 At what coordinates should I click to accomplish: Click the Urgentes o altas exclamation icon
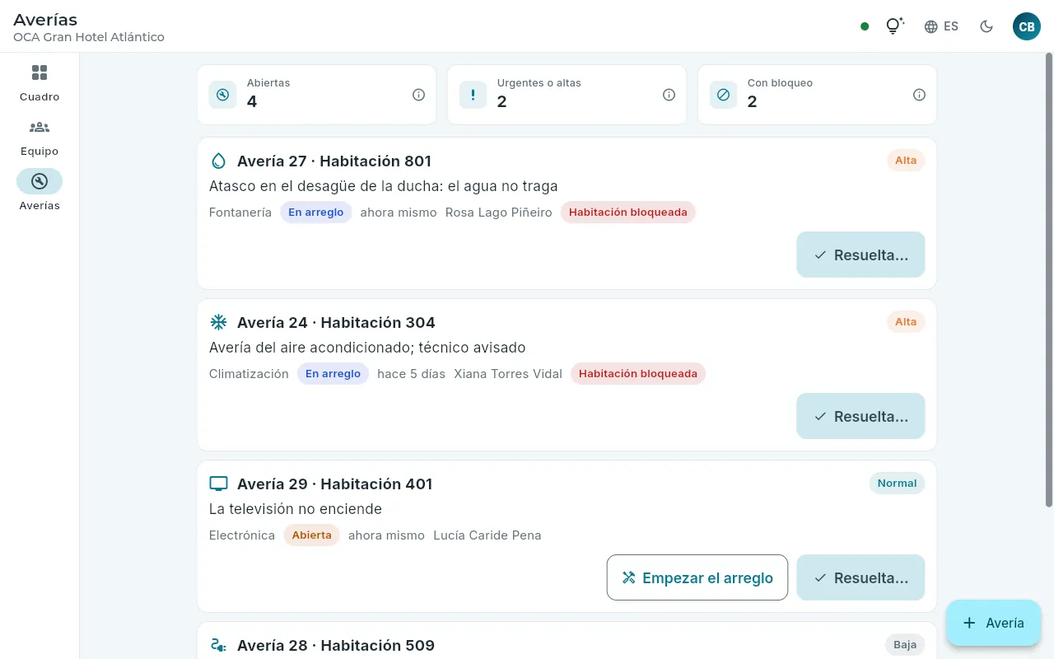[x=473, y=95]
